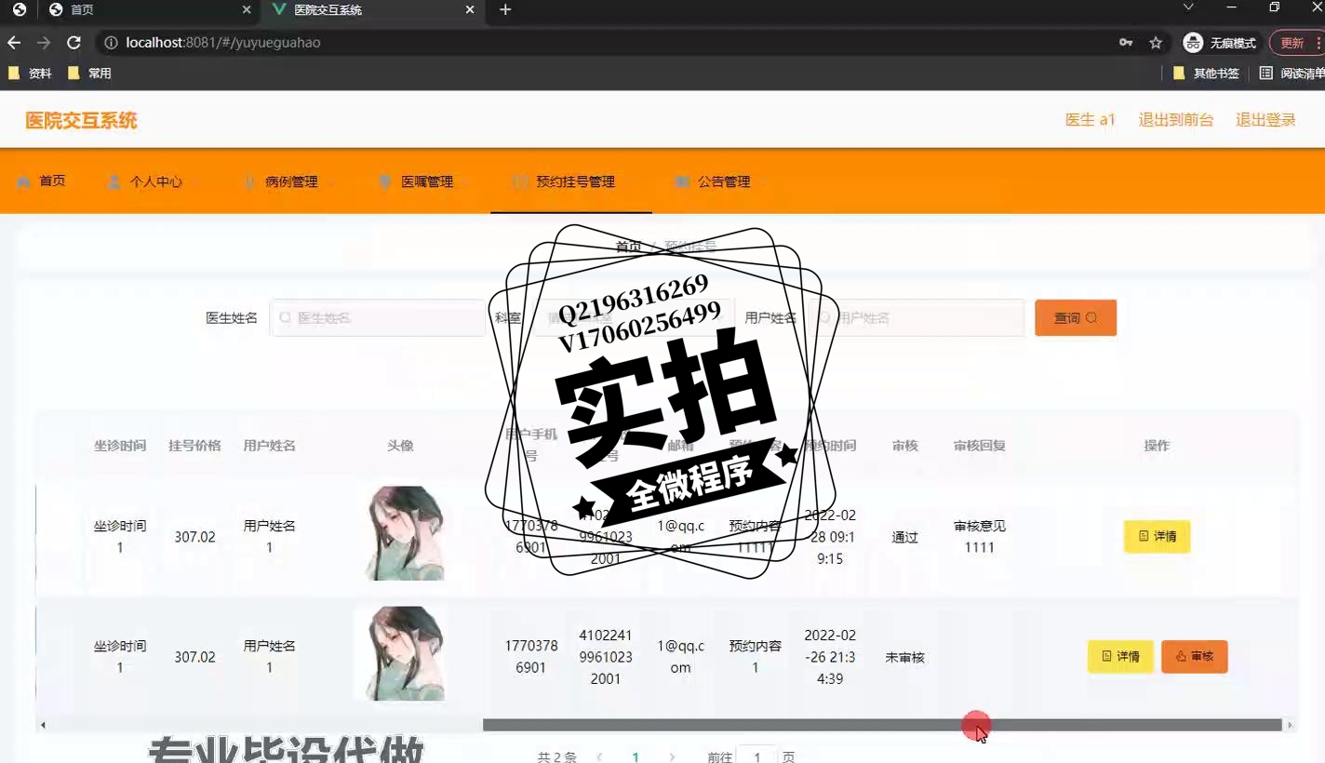The image size is (1325, 763).
Task: Click the 审核意见 1111 reply cell
Action: pyautogui.click(x=980, y=537)
